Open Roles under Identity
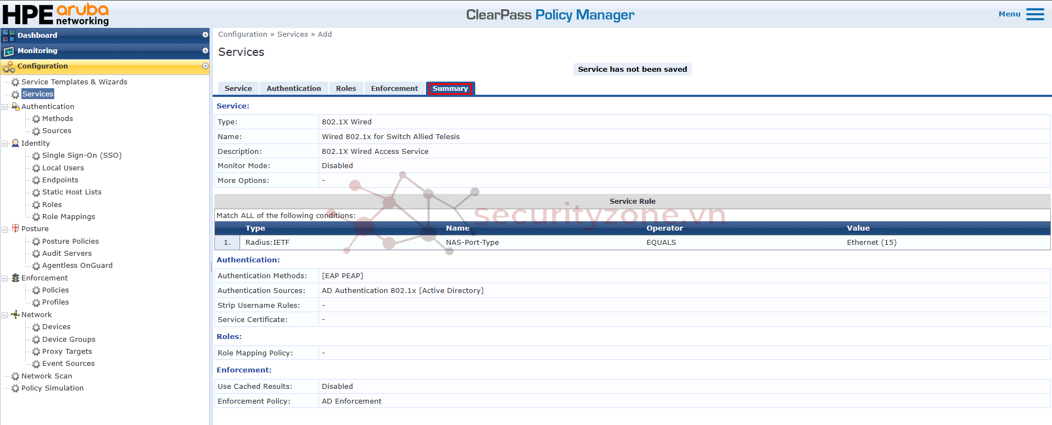 point(52,205)
